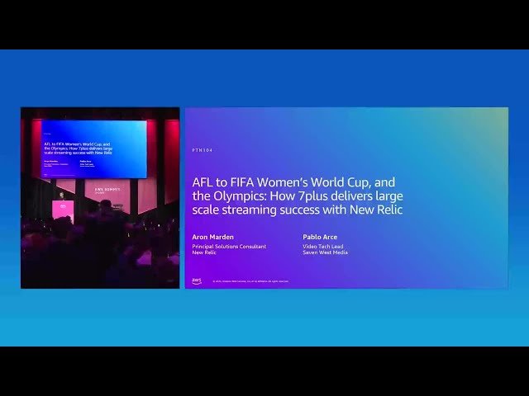Click the AWS Summit sign on stage
This screenshot has height=396, width=529.
click(x=107, y=190)
